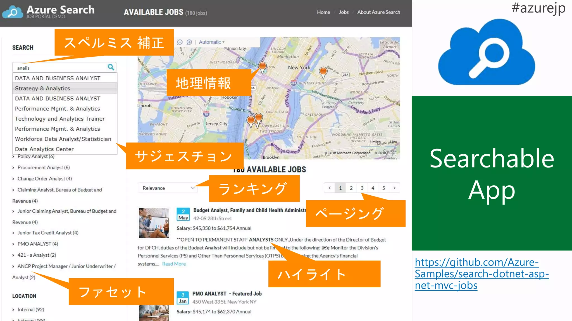Open the Home nav link

coord(323,12)
